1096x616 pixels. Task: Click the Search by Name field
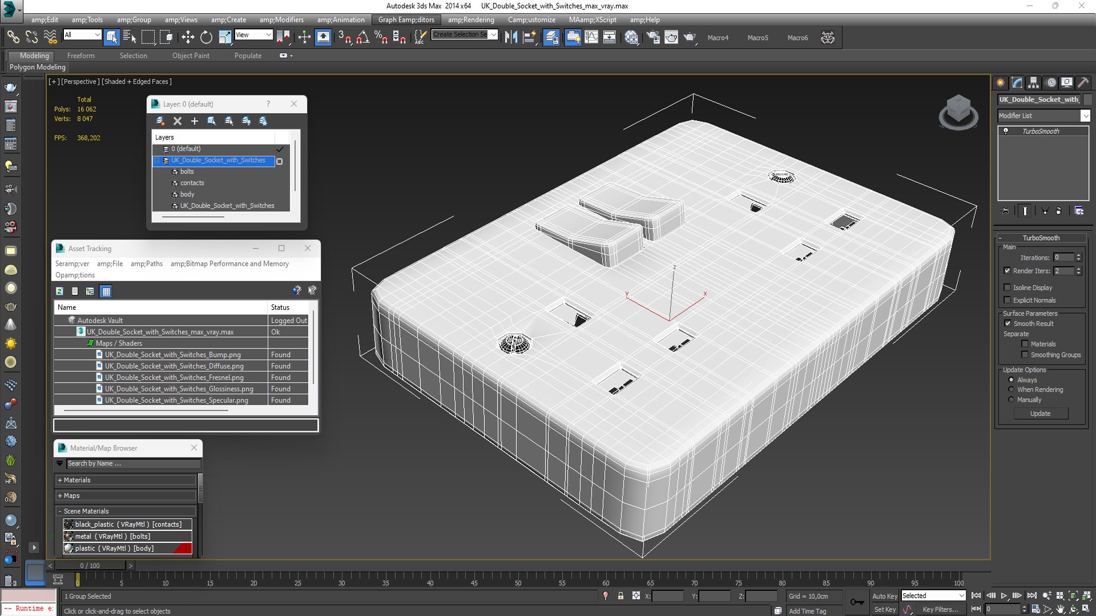coord(134,464)
